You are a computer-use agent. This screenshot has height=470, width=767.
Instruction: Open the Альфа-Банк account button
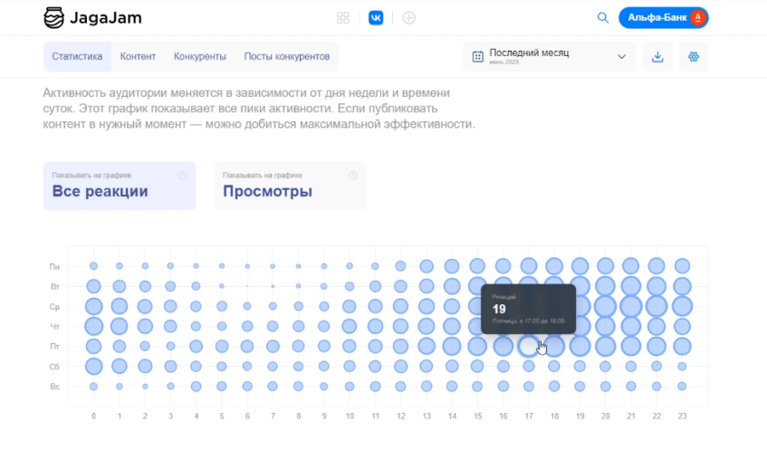(x=663, y=18)
